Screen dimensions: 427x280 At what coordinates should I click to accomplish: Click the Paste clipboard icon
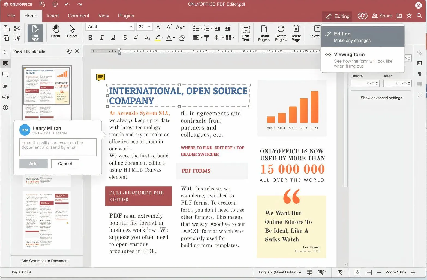(6, 38)
